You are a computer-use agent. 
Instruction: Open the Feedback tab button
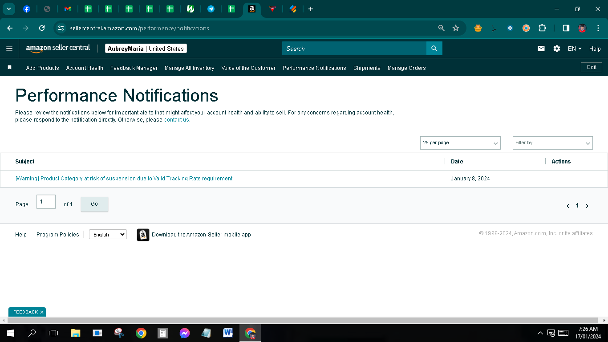tap(26, 312)
